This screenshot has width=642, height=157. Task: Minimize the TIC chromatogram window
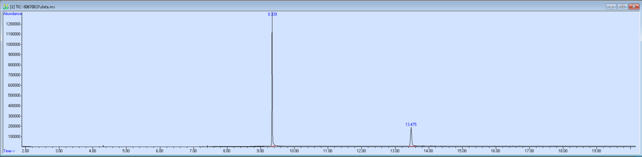611,7
